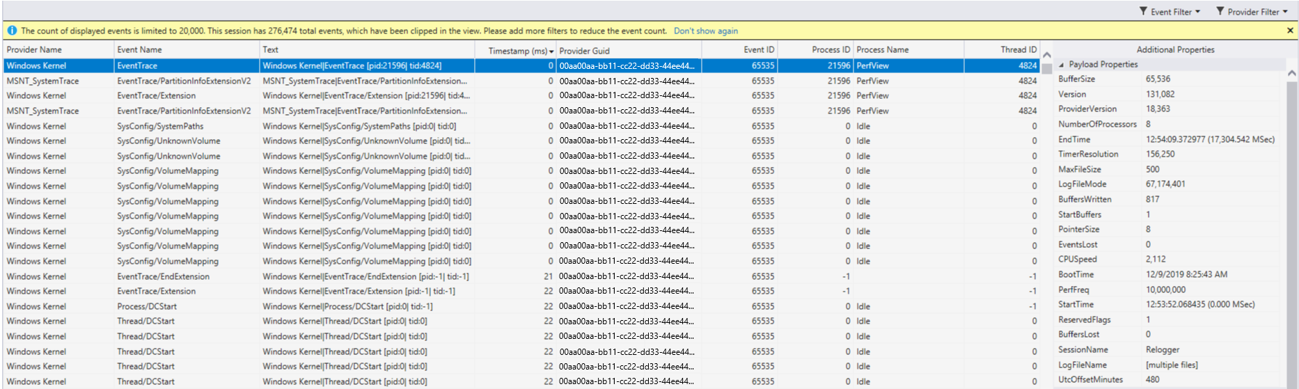The image size is (1299, 389).
Task: Select the Process/DCStart event row
Action: click(522, 306)
